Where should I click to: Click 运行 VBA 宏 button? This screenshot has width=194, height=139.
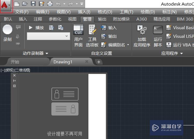[x=180, y=45]
